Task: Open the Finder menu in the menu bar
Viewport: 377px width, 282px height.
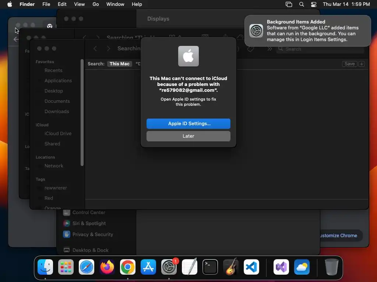Action: tap(27, 4)
